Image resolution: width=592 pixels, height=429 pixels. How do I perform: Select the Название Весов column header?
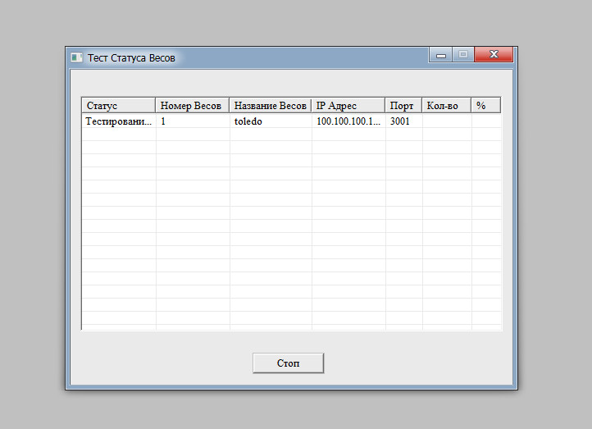(270, 106)
